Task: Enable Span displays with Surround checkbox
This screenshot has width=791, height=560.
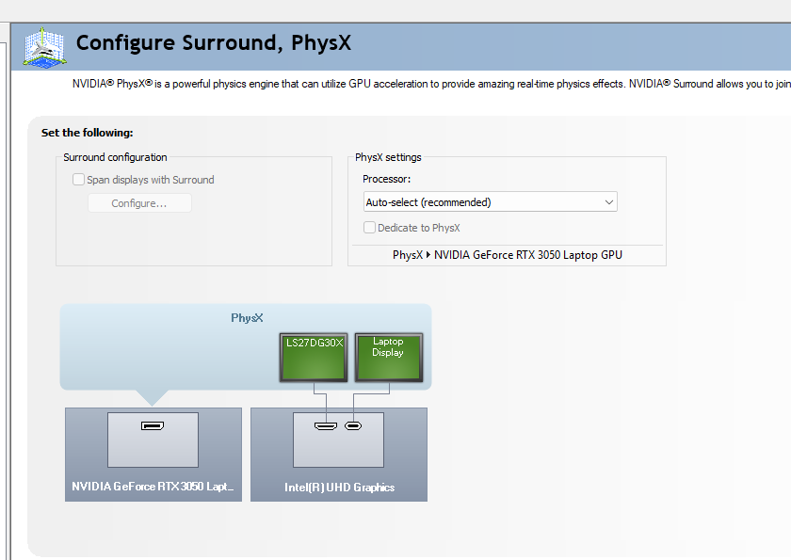Action: [78, 180]
